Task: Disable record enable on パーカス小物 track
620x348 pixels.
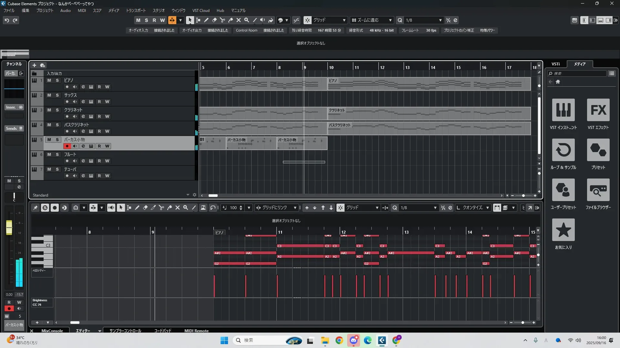Action: [x=67, y=146]
